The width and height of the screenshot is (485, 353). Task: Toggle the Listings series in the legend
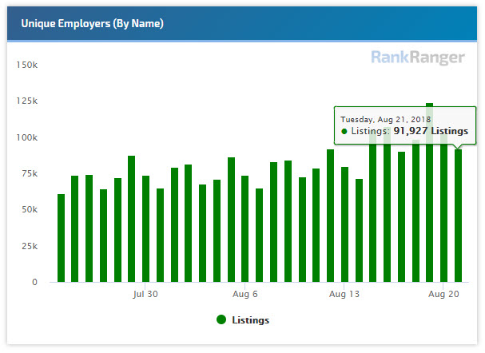[x=250, y=320]
